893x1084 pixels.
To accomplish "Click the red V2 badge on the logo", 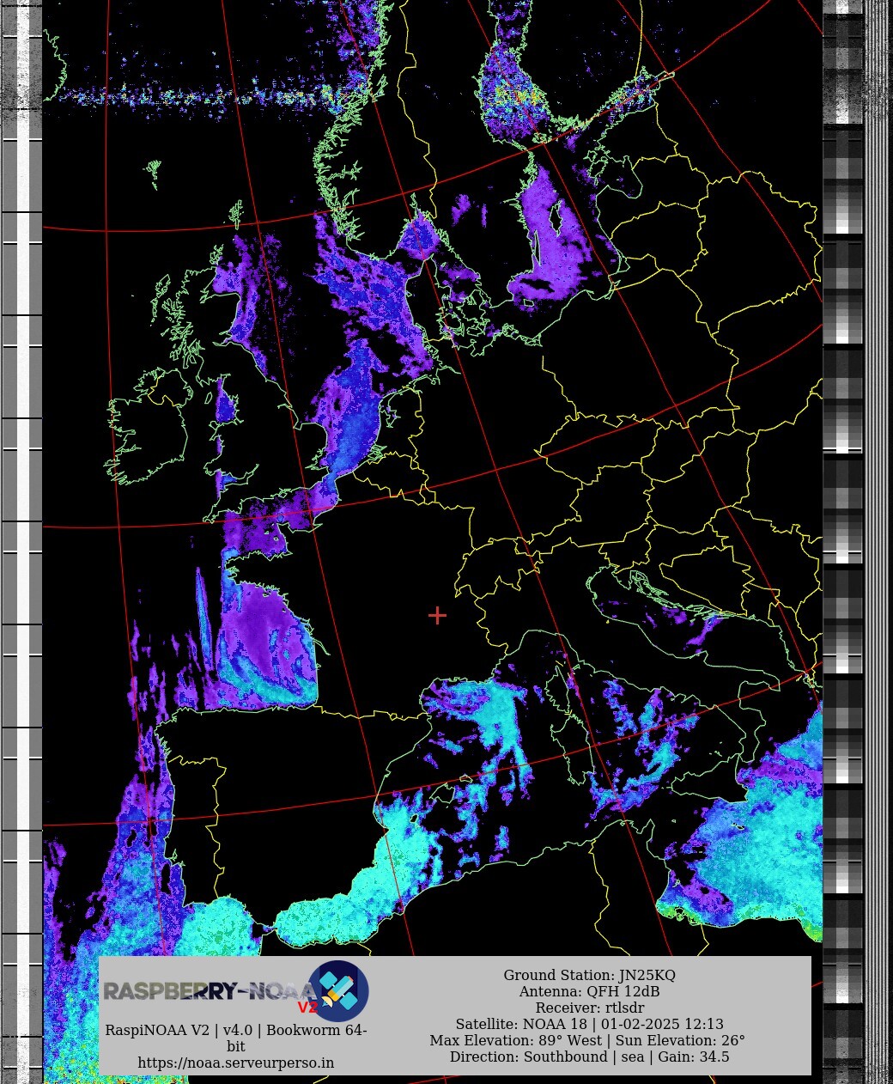I will point(307,1008).
